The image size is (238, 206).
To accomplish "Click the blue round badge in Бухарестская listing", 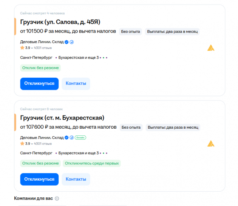I will (x=71, y=138).
